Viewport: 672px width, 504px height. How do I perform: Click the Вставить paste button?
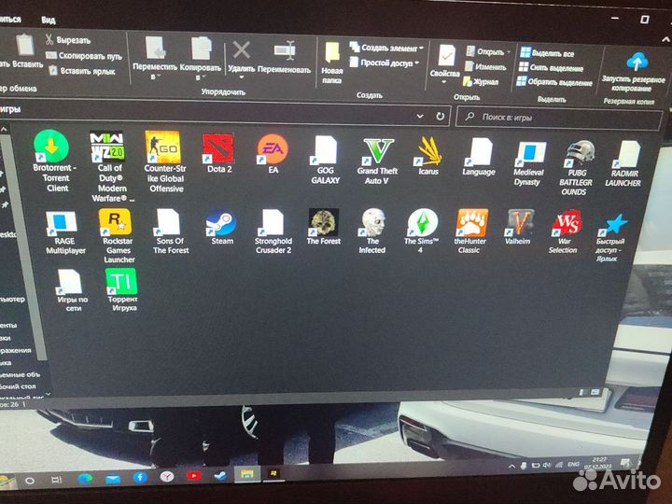[x=24, y=51]
